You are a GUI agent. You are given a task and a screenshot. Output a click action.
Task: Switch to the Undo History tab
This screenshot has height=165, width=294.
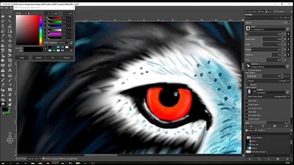(x=251, y=11)
